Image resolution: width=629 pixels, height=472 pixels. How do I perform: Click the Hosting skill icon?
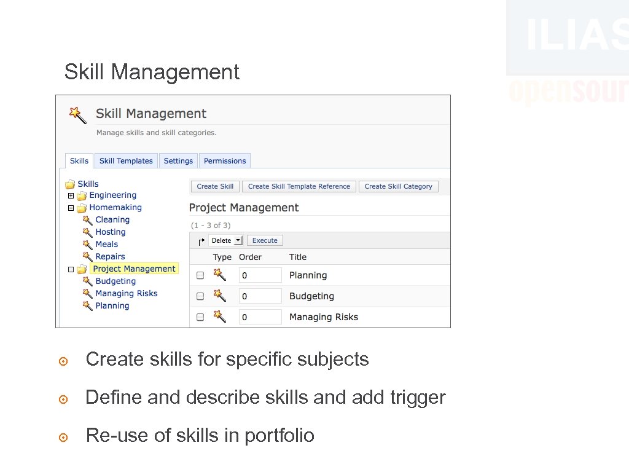88,232
